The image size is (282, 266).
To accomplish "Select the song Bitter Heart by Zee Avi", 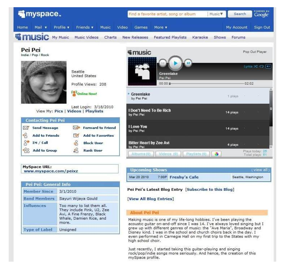I will [x=198, y=143].
